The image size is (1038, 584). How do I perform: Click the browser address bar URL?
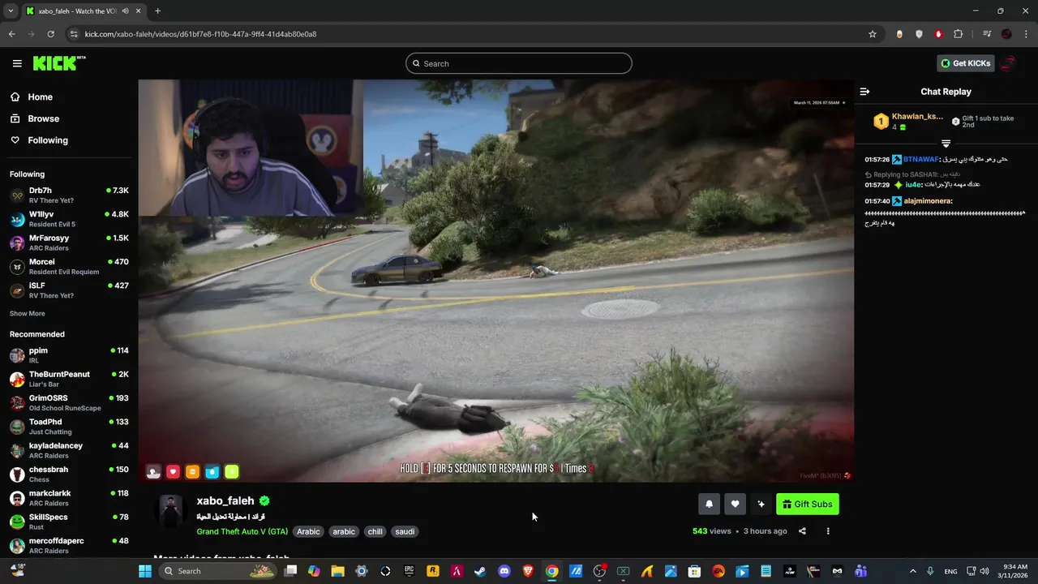click(x=200, y=34)
